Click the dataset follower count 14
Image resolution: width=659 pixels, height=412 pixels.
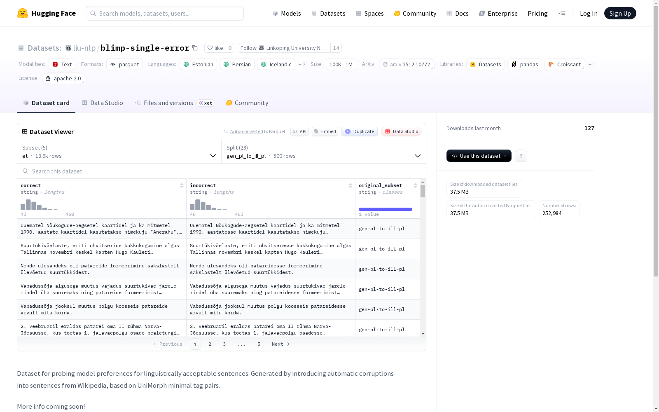(336, 48)
